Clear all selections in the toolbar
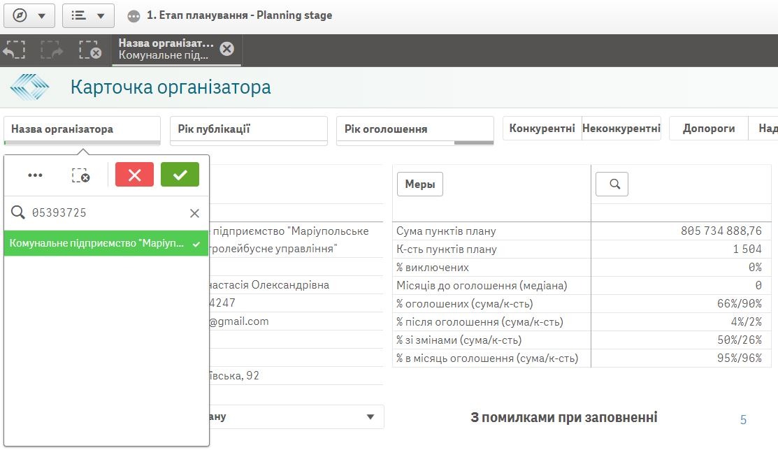The image size is (778, 450). tap(89, 50)
